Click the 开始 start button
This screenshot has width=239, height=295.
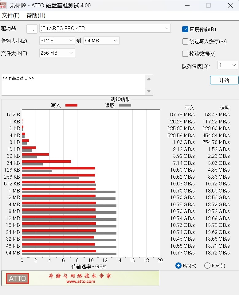tap(224, 80)
